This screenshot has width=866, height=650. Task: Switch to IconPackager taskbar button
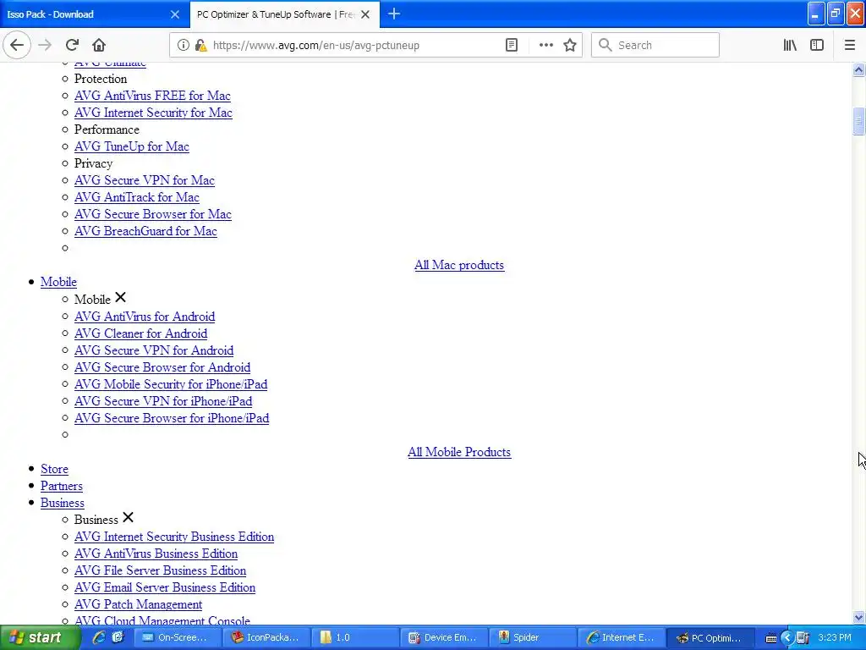tap(266, 637)
